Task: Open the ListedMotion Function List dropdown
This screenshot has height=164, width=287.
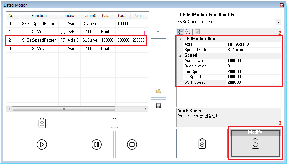Action: coord(278,22)
